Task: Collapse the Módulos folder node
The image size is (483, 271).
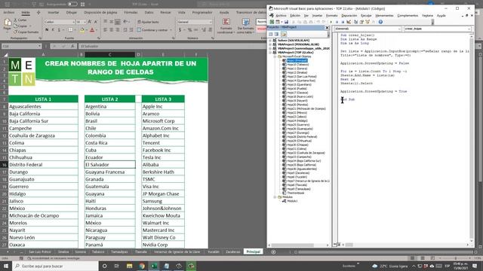Action: coord(275,197)
